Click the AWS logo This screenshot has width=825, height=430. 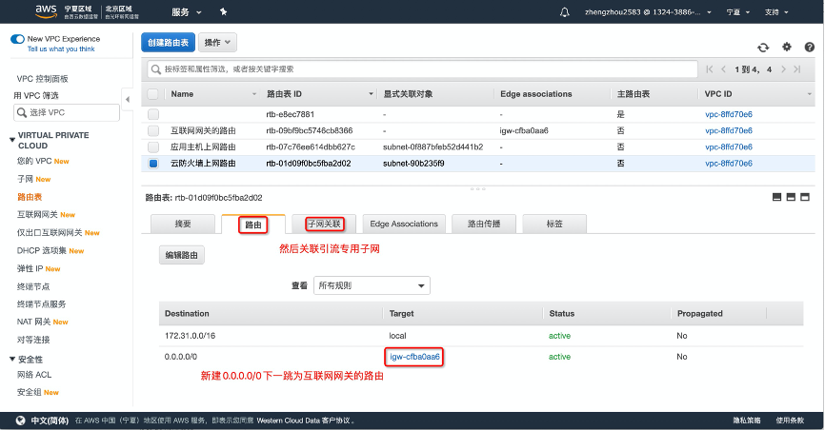coord(46,11)
